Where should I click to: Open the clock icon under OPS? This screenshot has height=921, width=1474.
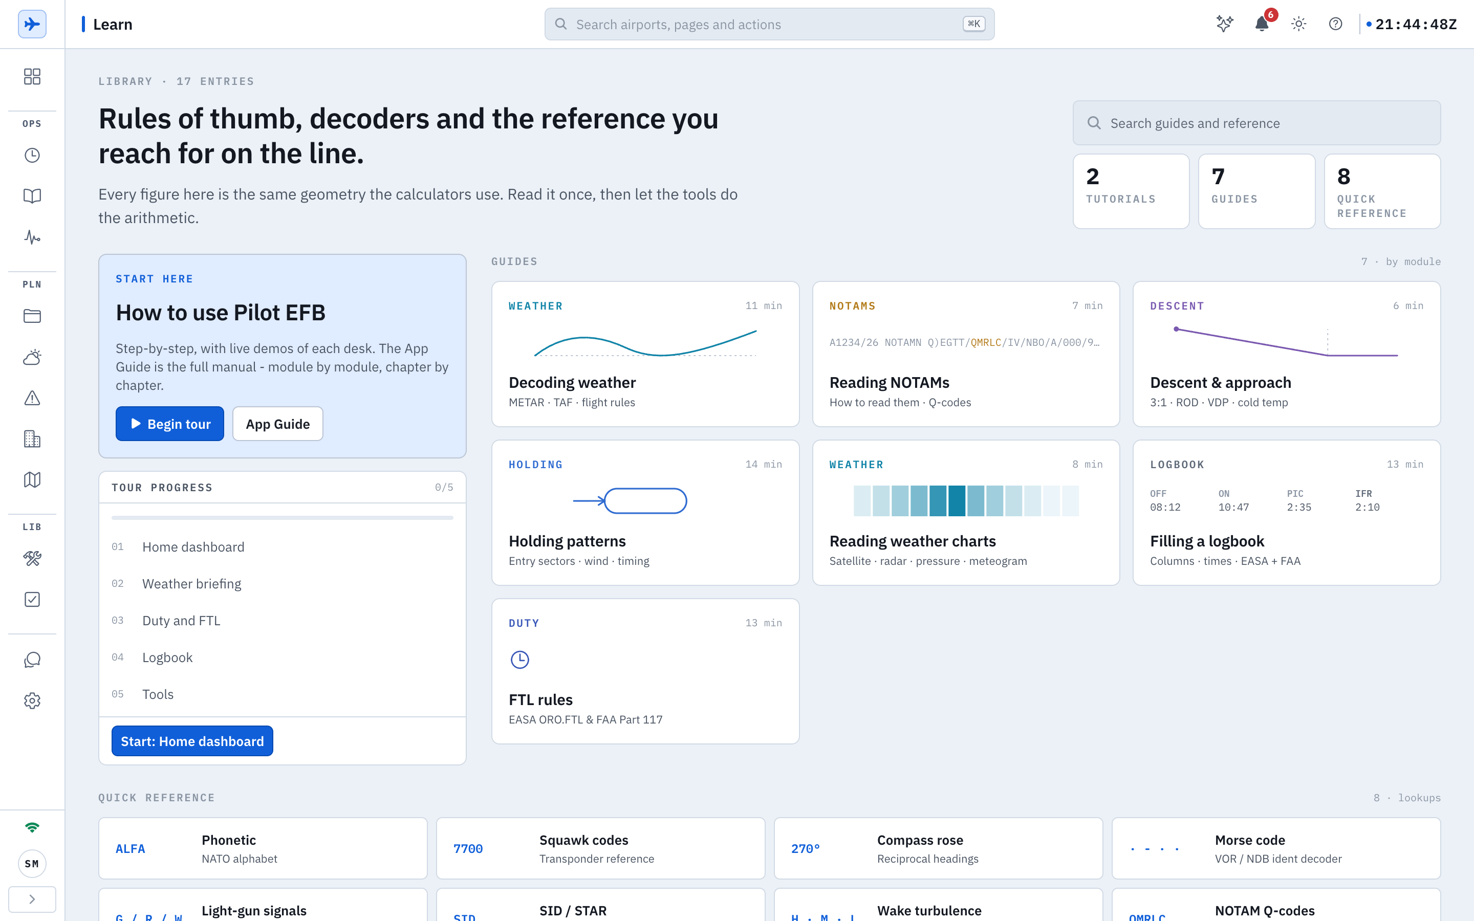coord(32,156)
